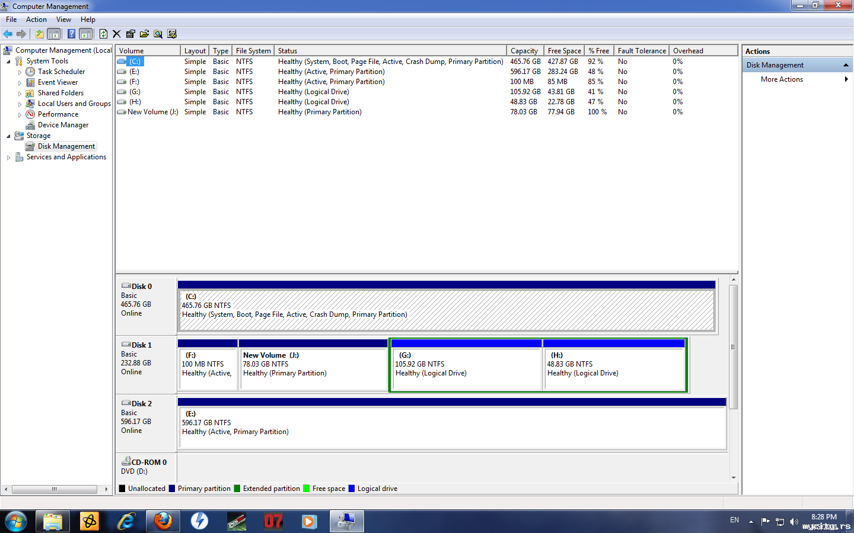This screenshot has height=533, width=854.
Task: Click the Fault Tolerance column header
Action: click(642, 51)
